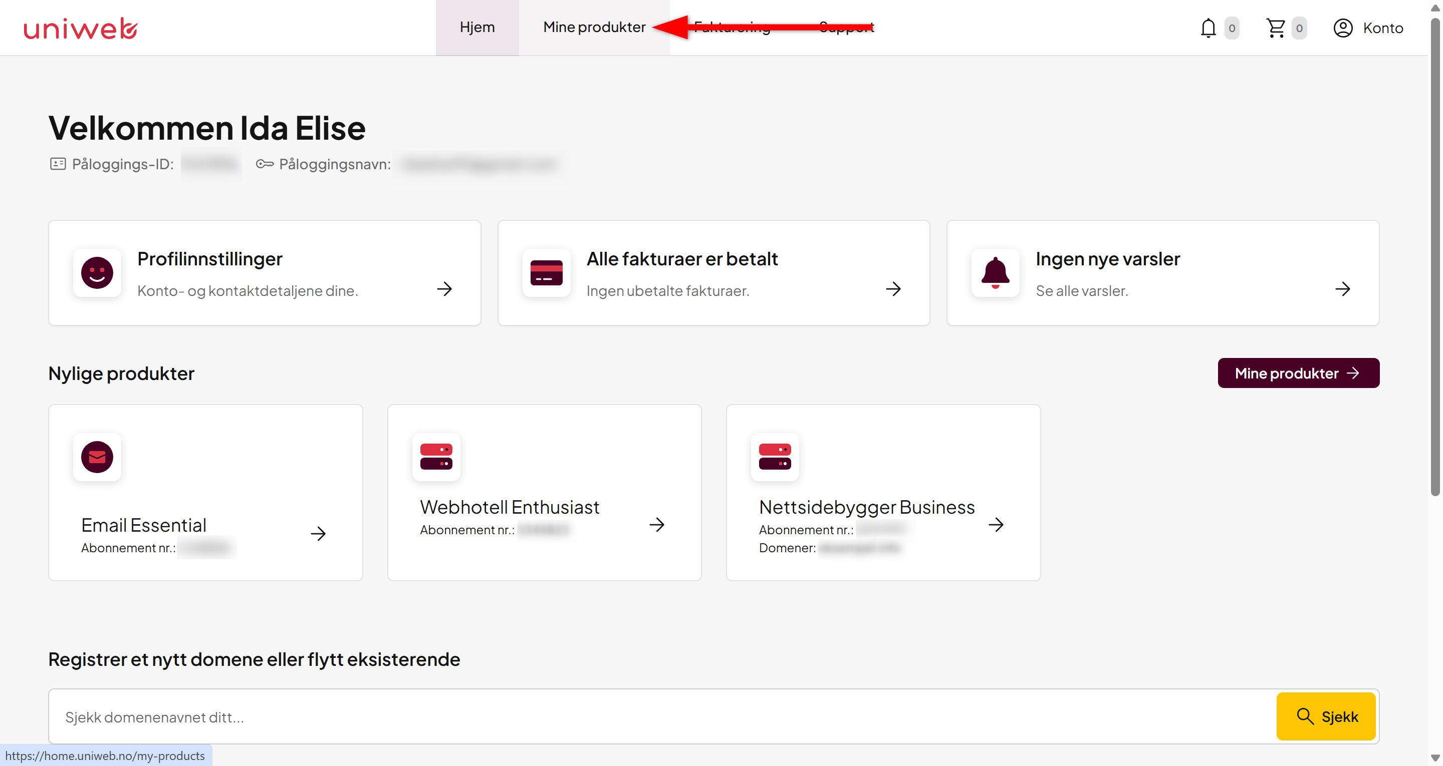
Task: Click 'Ingen ubetalte fakturaer.' text
Action: click(x=667, y=290)
